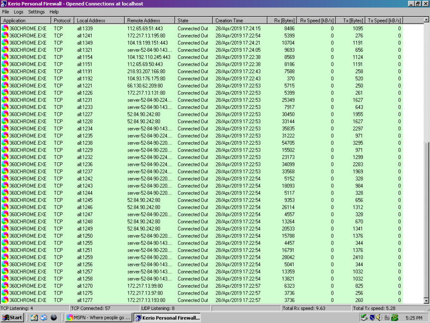
Task: Click the 5:25 PM taskbar clock
Action: (x=414, y=318)
